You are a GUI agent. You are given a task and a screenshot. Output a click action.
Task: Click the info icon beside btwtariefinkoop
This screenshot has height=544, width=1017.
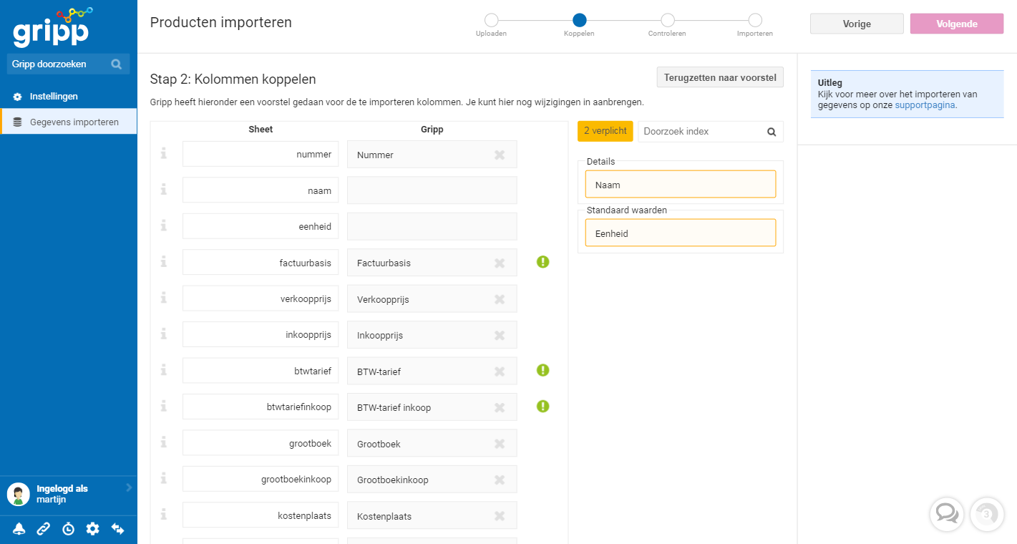click(164, 406)
